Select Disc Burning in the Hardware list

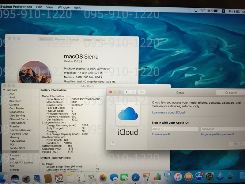pos(17,116)
